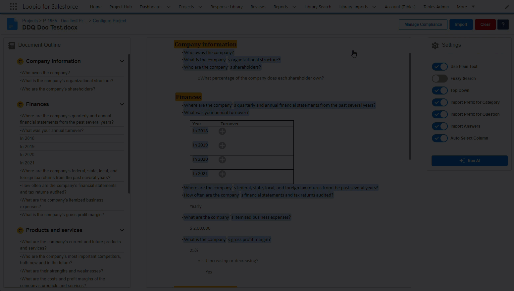Click the document preview scrollbar
The image size is (514, 291).
tap(410, 106)
